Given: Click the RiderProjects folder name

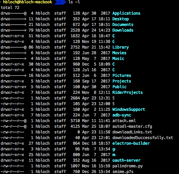Looking at the screenshot, I should coord(127,92).
